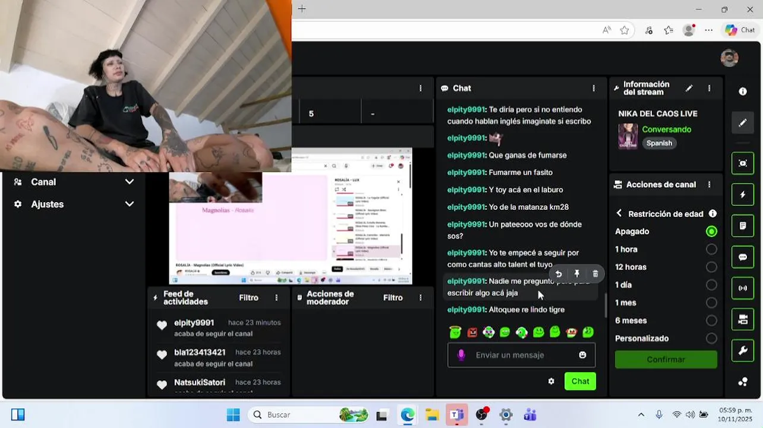This screenshot has height=428, width=763.
Task: Click elpity9991 in activity feed
Action: (x=194, y=323)
